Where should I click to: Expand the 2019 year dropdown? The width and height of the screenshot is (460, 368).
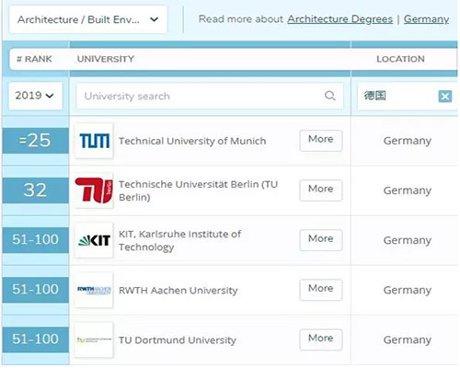pyautogui.click(x=35, y=96)
